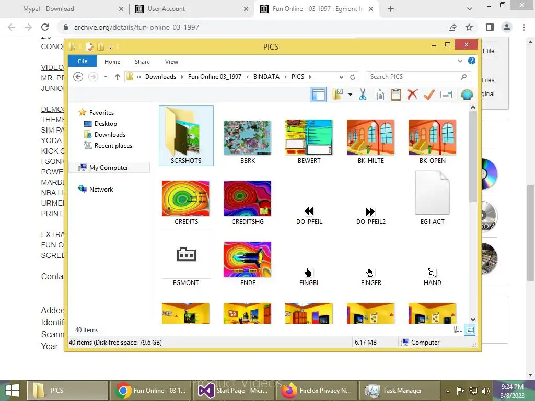Open the Share ribbon tab
This screenshot has width=535, height=401.
(x=142, y=62)
